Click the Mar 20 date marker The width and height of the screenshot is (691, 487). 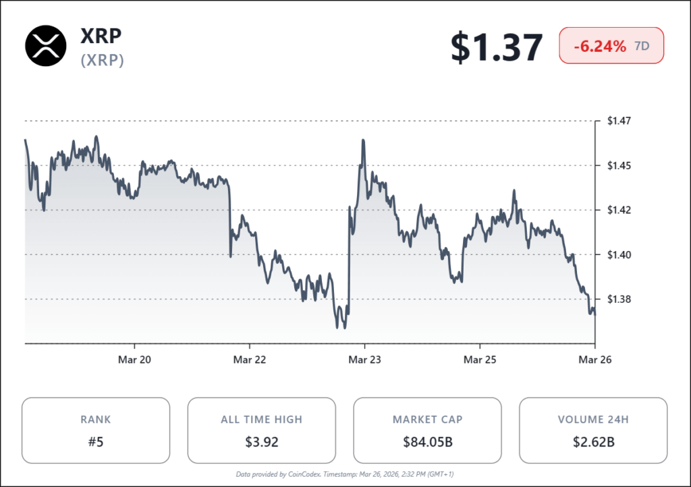134,360
